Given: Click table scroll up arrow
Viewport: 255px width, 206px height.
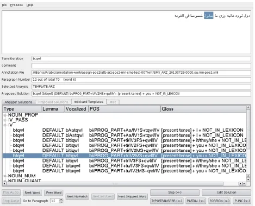Looking at the screenshot, I should (248, 107).
